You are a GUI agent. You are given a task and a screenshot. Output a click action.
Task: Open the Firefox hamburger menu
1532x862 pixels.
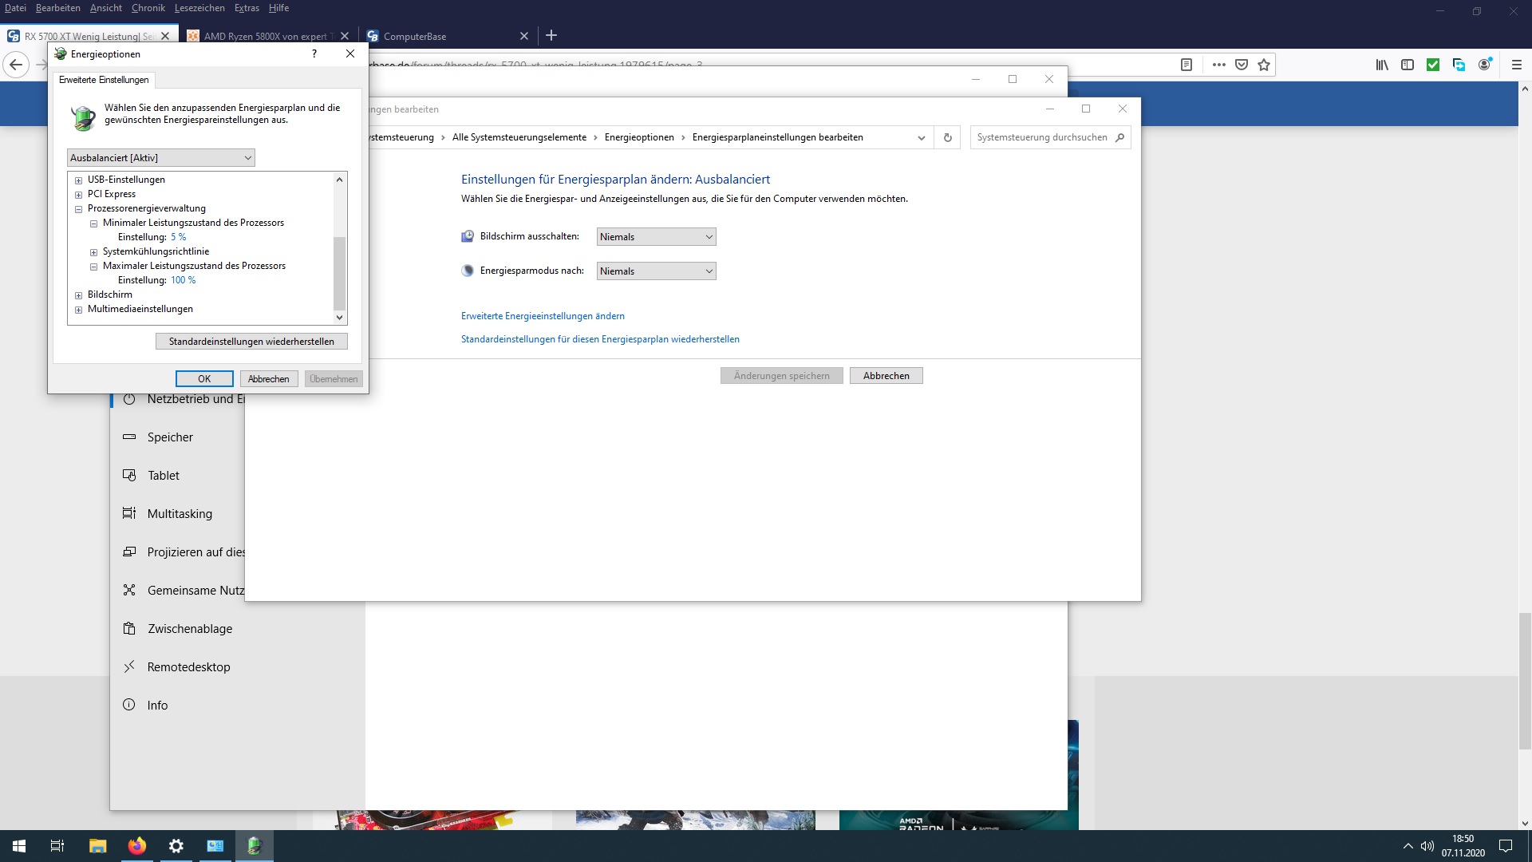tap(1517, 65)
